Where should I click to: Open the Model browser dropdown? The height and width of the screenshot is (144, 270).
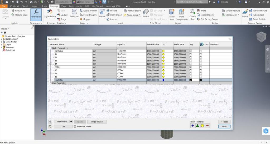click(5, 29)
